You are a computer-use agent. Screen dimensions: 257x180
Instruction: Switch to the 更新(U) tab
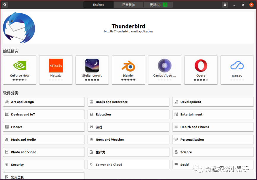[158, 5]
